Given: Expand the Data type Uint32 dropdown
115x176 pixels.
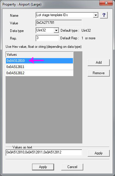Looking at the screenshot, I should (56, 30).
